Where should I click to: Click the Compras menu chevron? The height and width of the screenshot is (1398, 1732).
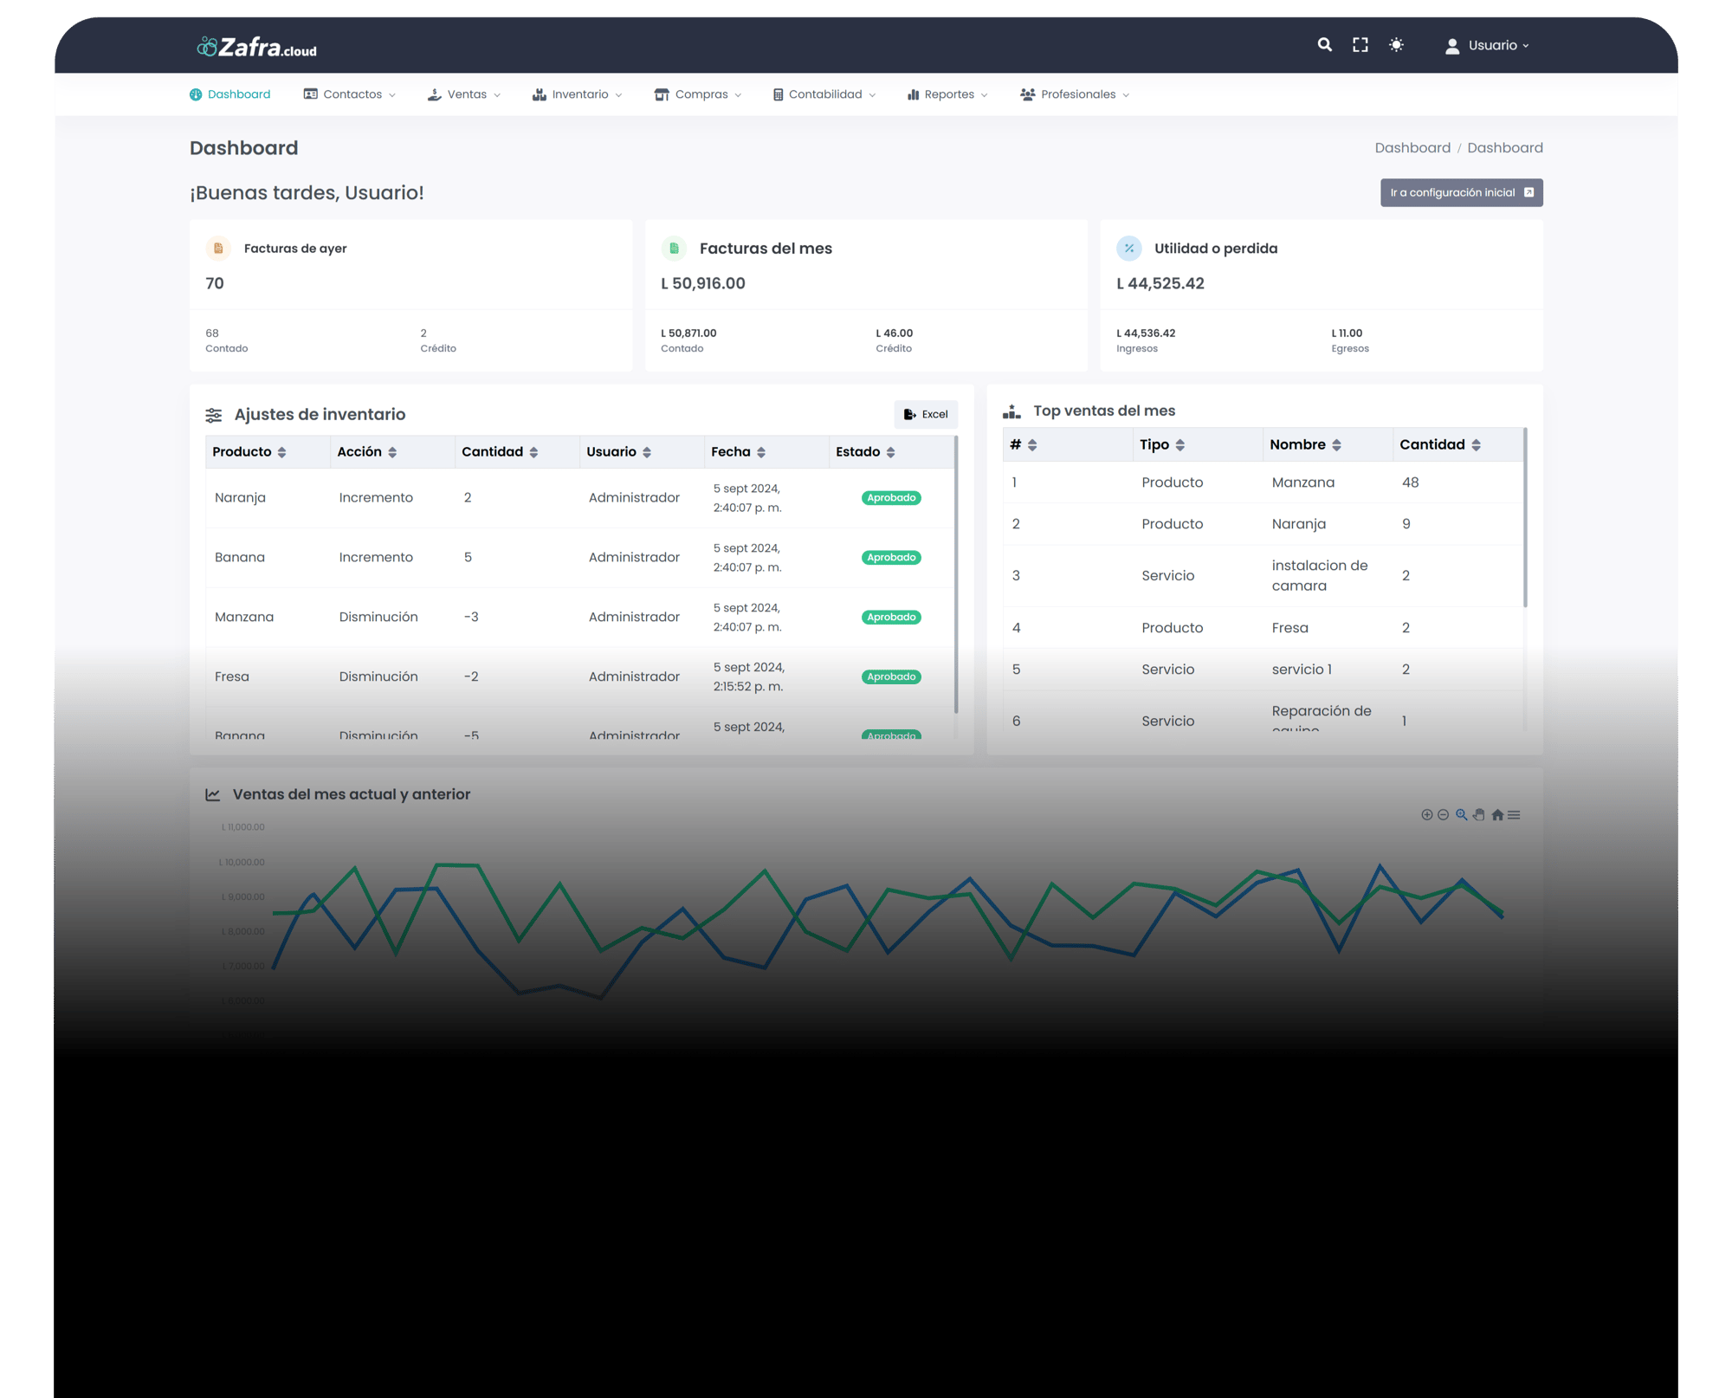tap(738, 95)
